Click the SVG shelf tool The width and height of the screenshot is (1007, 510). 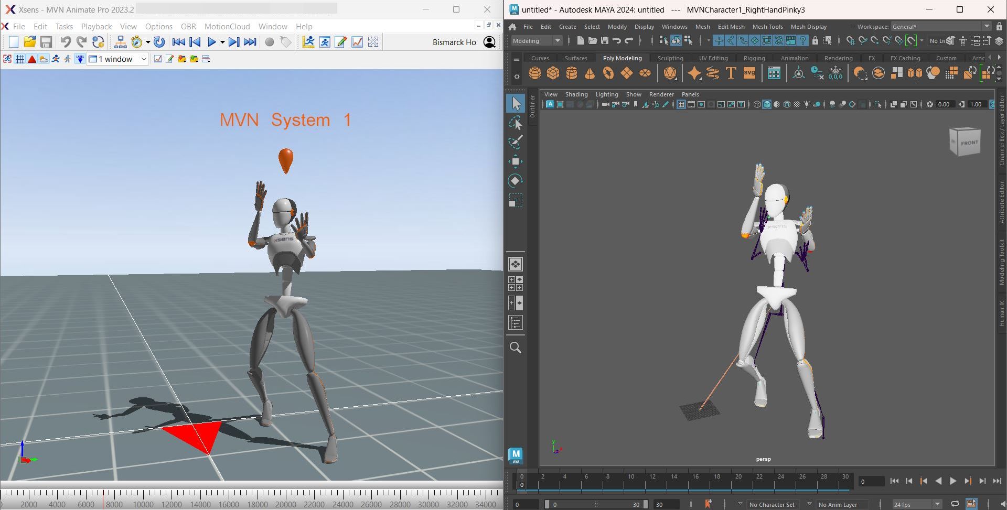pos(749,73)
